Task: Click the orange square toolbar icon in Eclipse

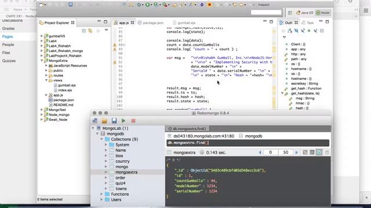Action: pyautogui.click(x=209, y=5)
